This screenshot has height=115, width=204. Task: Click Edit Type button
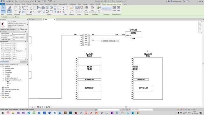pos(24,29)
